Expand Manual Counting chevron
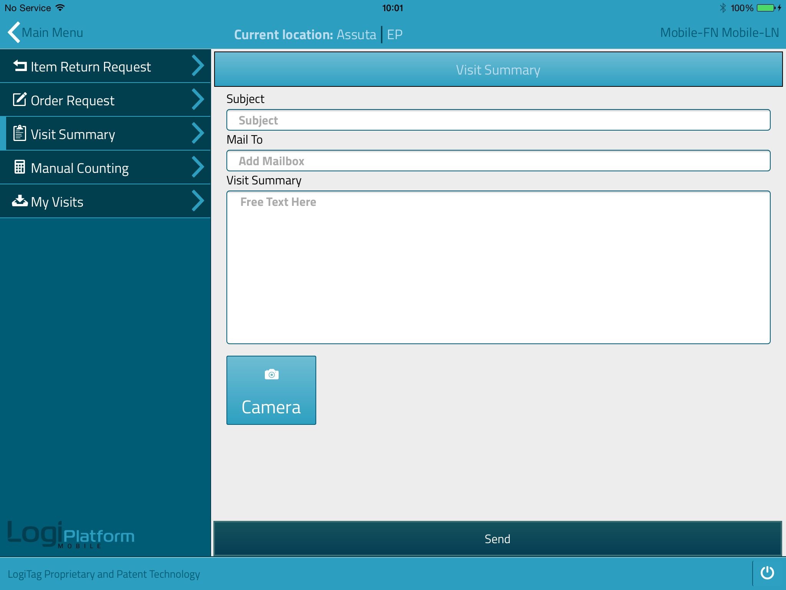 pyautogui.click(x=198, y=167)
